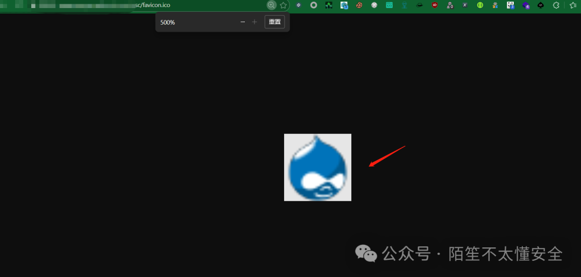Open the cookie editor extension
This screenshot has width=581, height=277.
point(359,5)
